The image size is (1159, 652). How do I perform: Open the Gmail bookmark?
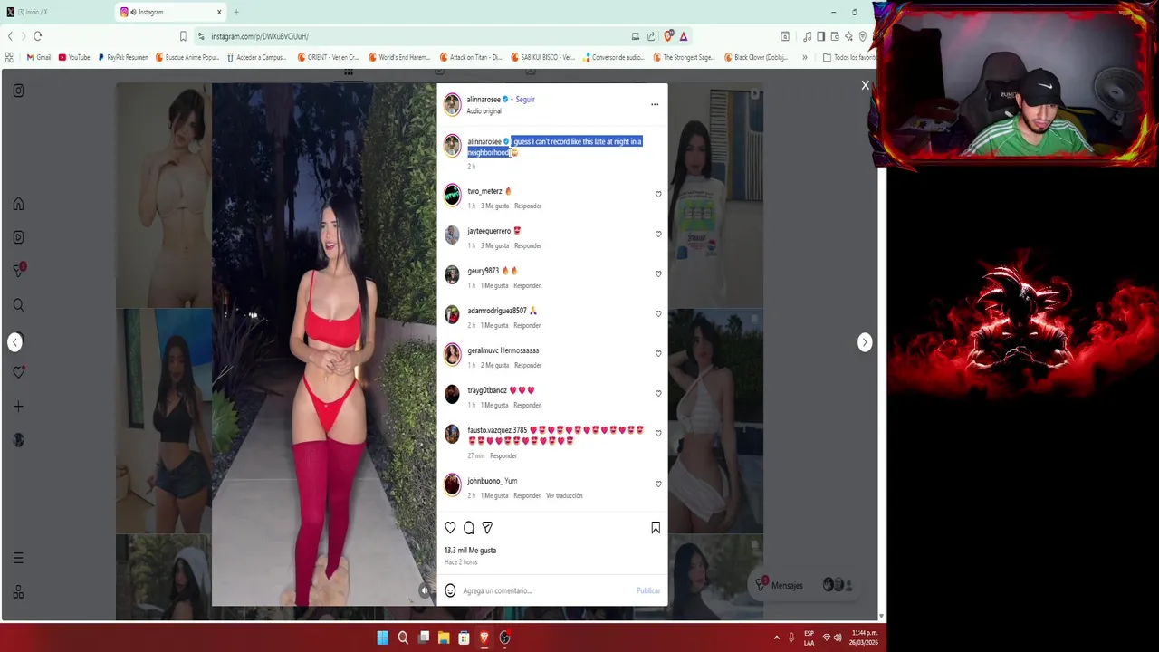pos(39,57)
